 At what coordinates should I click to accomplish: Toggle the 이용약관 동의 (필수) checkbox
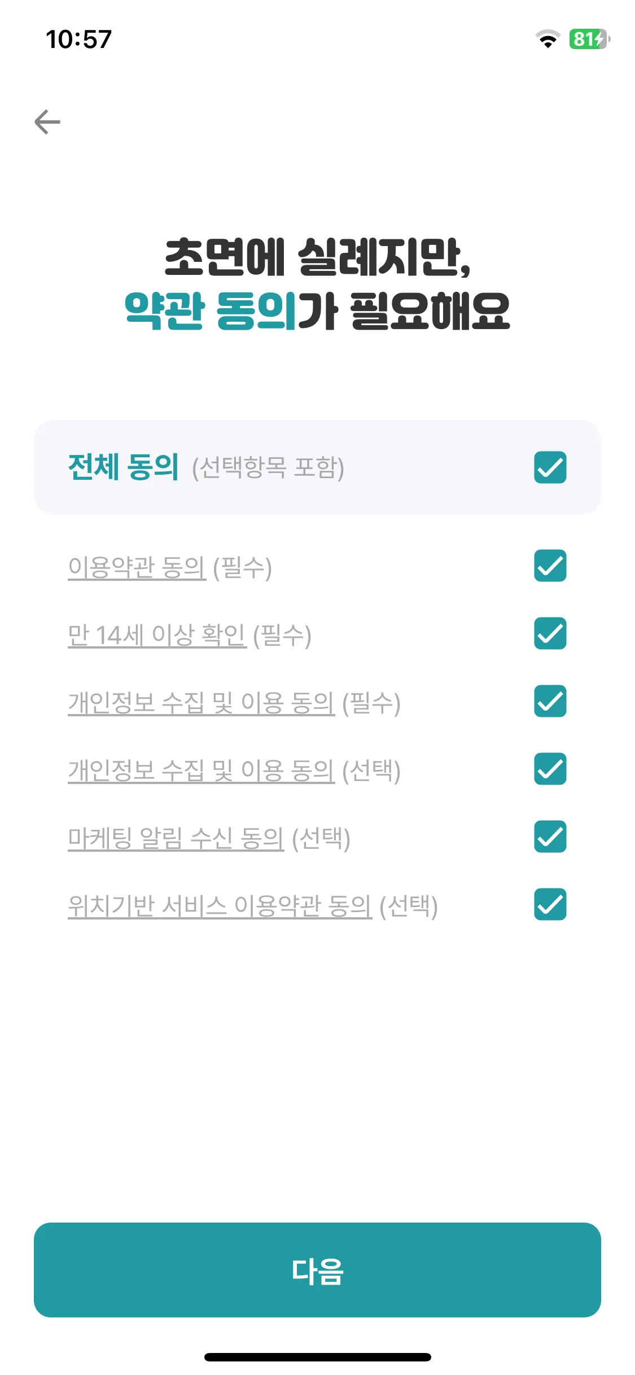(550, 566)
